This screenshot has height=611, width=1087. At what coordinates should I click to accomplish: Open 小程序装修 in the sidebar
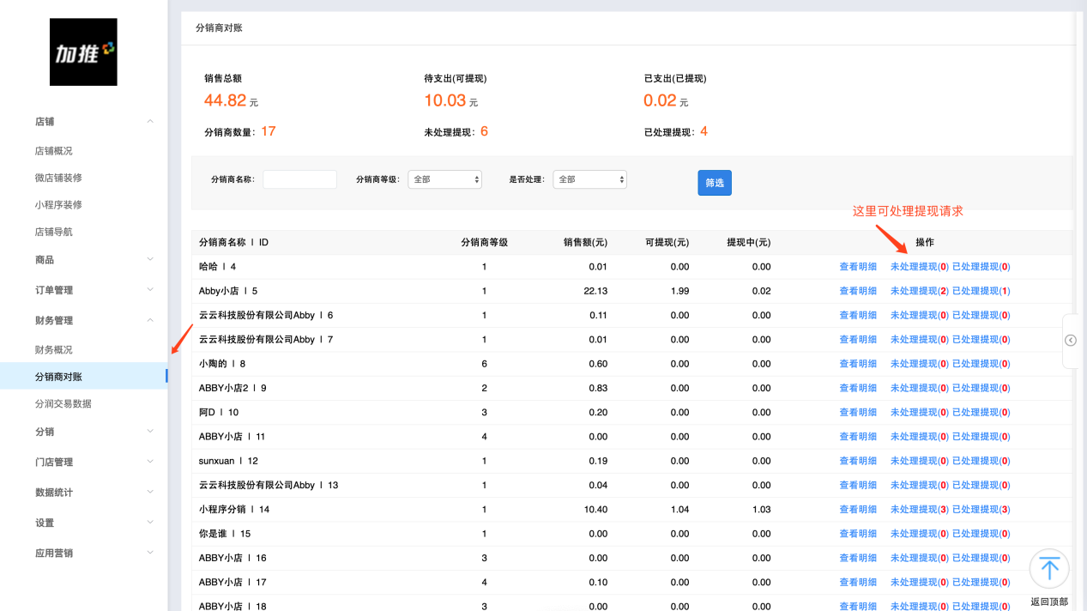click(58, 205)
